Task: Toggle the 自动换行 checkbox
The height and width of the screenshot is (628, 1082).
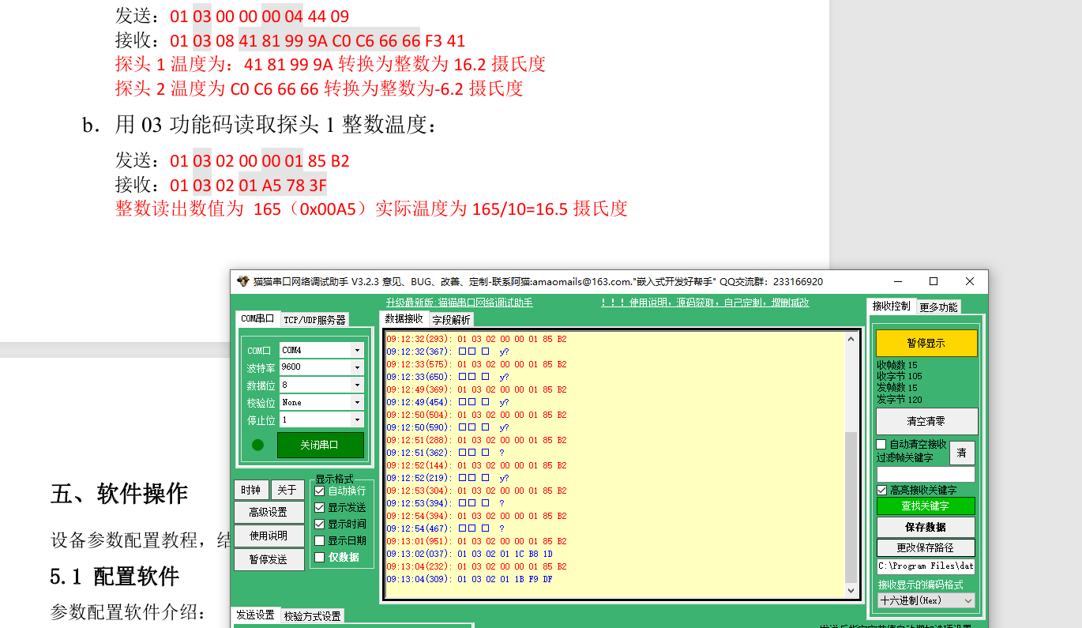Action: [320, 491]
